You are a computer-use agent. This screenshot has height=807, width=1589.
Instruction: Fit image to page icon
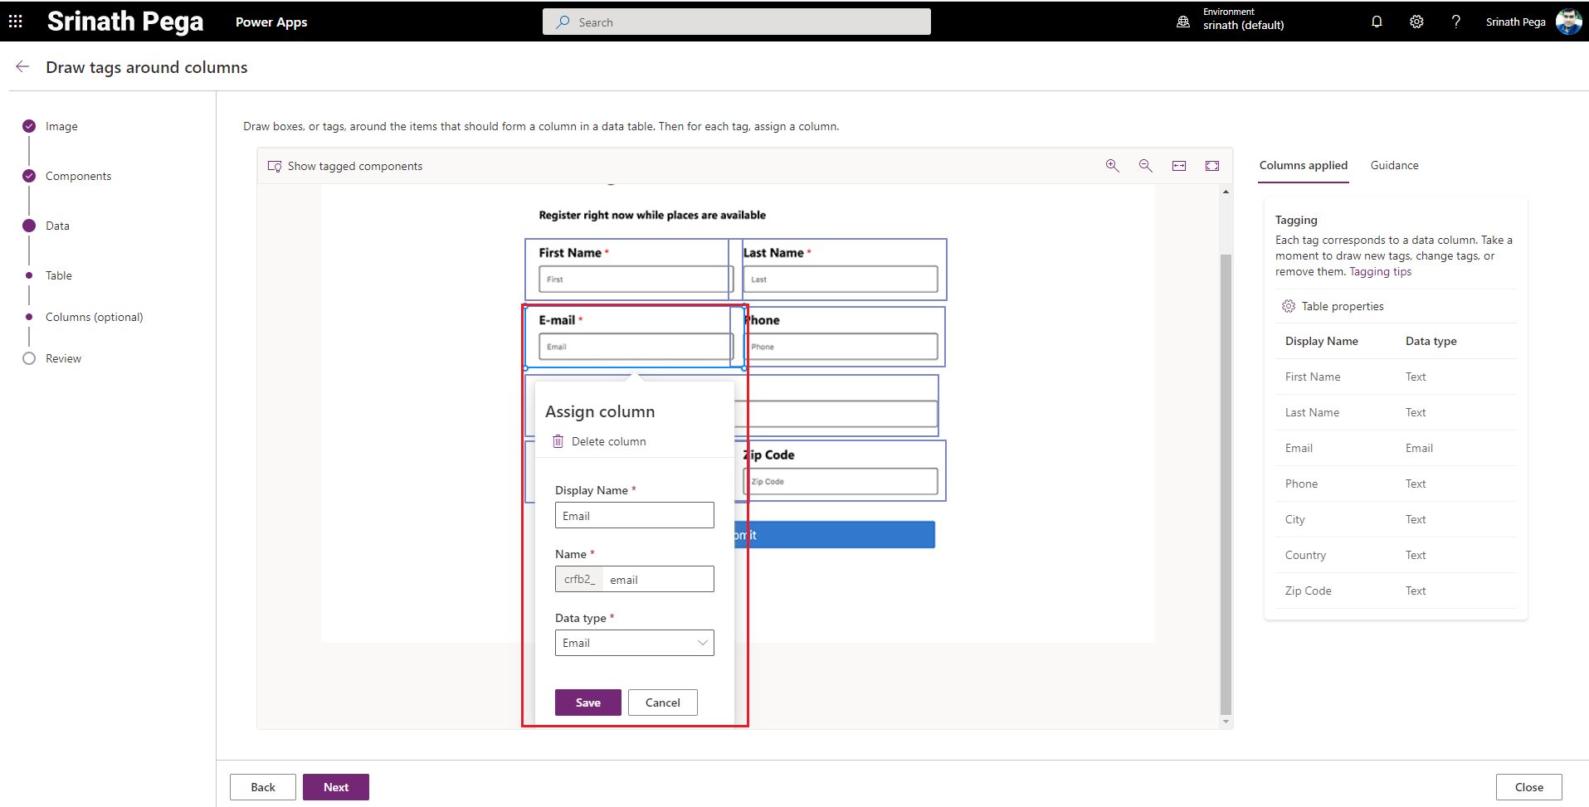1211,166
